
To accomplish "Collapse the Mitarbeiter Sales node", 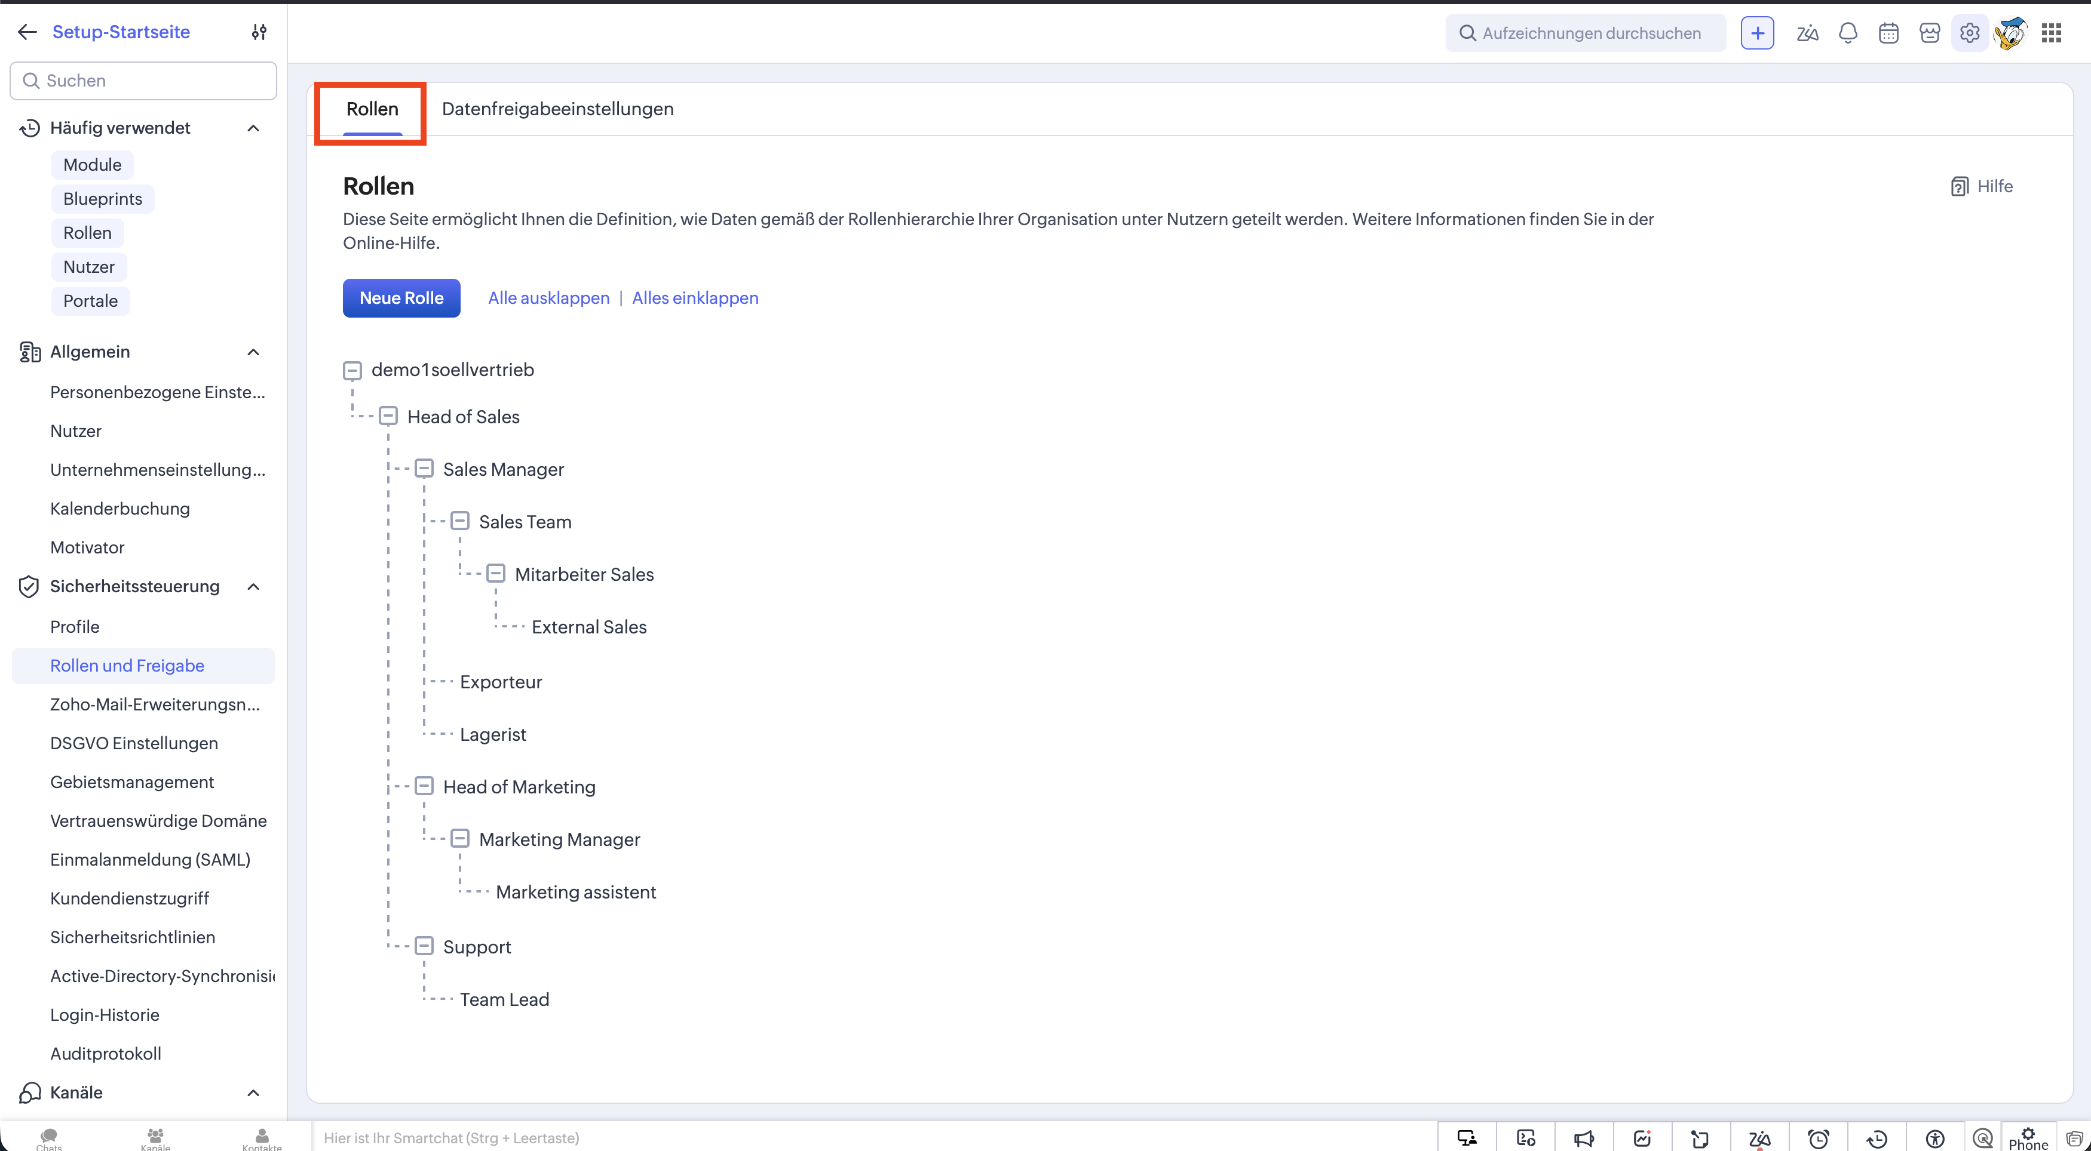I will (x=495, y=574).
